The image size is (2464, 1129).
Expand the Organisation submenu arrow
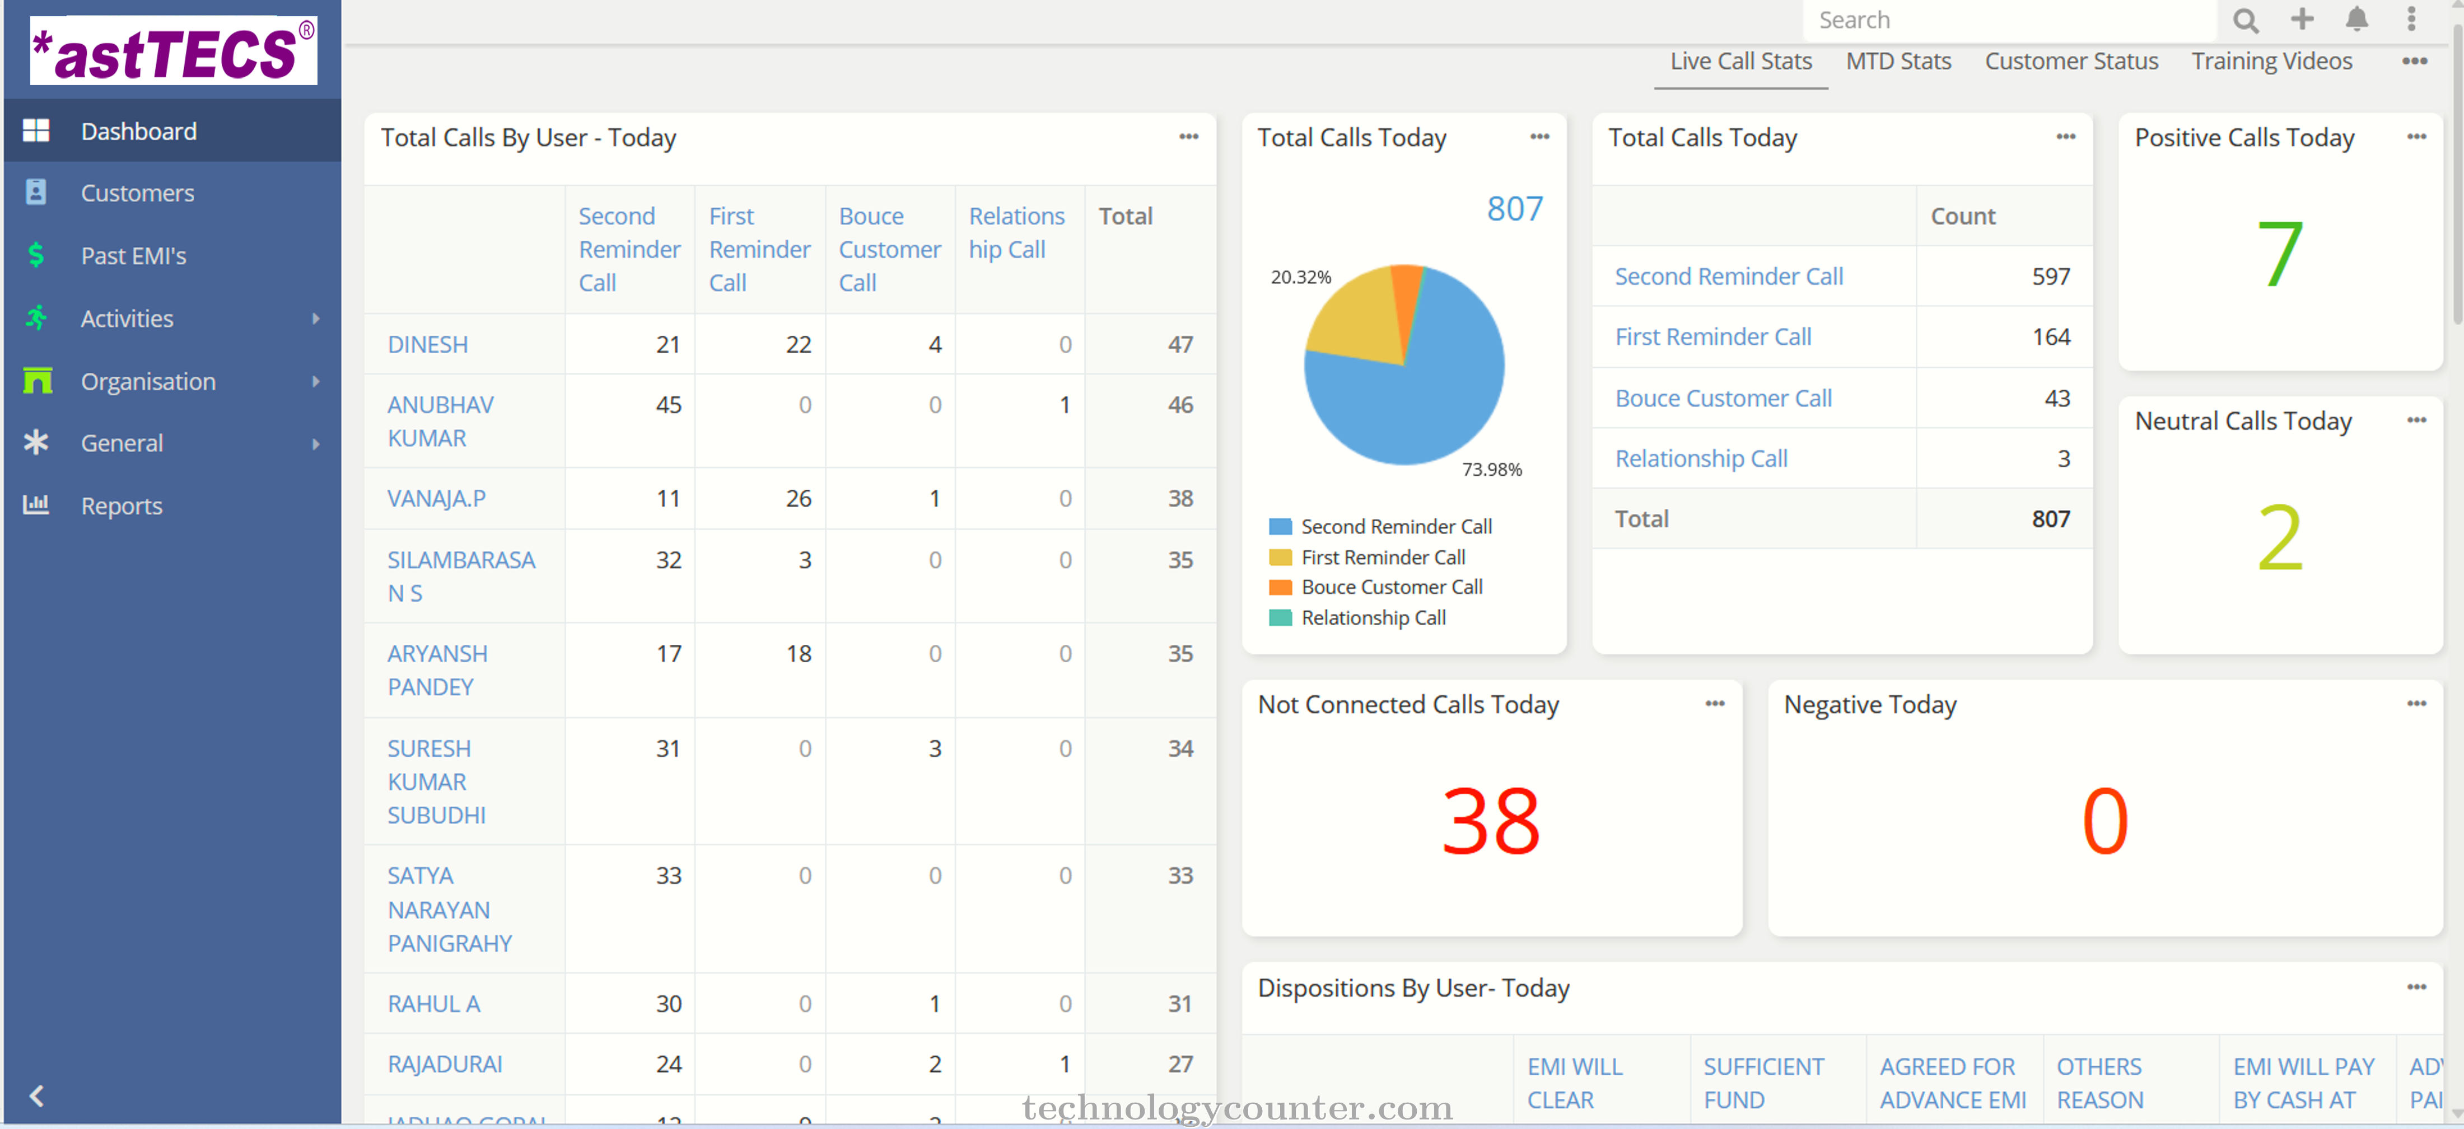316,381
